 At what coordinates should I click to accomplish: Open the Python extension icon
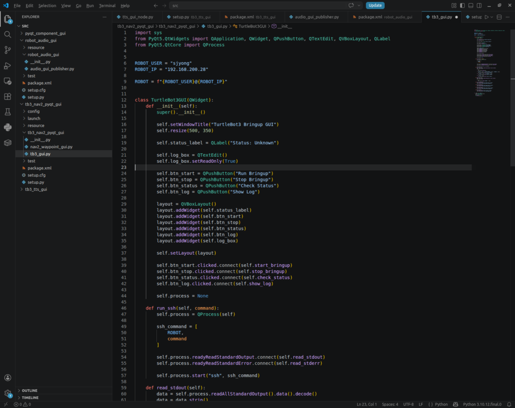coord(8,127)
